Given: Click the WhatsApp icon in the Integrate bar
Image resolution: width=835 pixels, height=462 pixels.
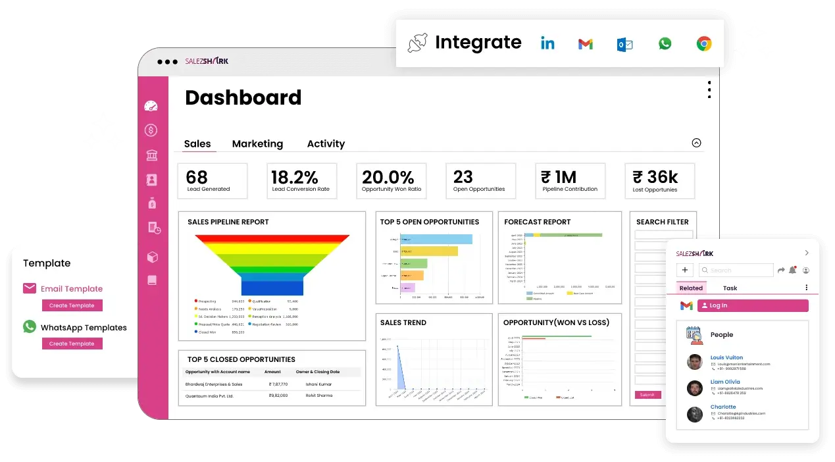Looking at the screenshot, I should [x=665, y=43].
